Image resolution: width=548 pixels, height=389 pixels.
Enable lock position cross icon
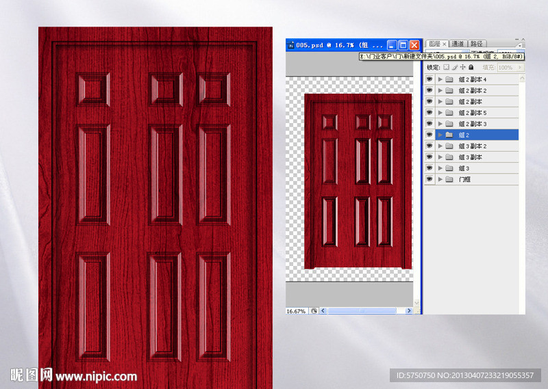pyautogui.click(x=463, y=67)
